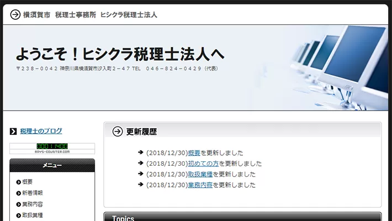Click the circled arrow icon next to 更新履歴

click(118, 131)
